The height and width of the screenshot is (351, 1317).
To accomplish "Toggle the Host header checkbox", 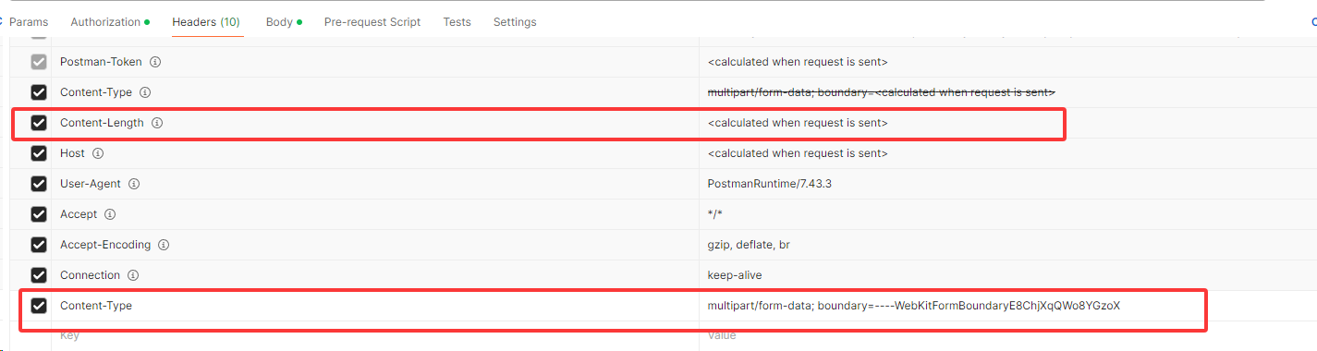I will pyautogui.click(x=39, y=153).
